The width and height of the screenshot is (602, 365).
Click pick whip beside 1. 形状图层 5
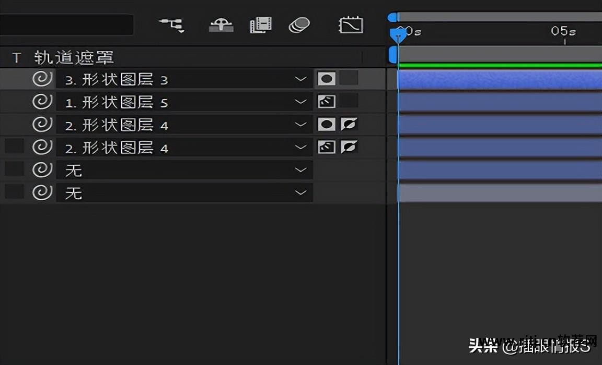(x=42, y=102)
